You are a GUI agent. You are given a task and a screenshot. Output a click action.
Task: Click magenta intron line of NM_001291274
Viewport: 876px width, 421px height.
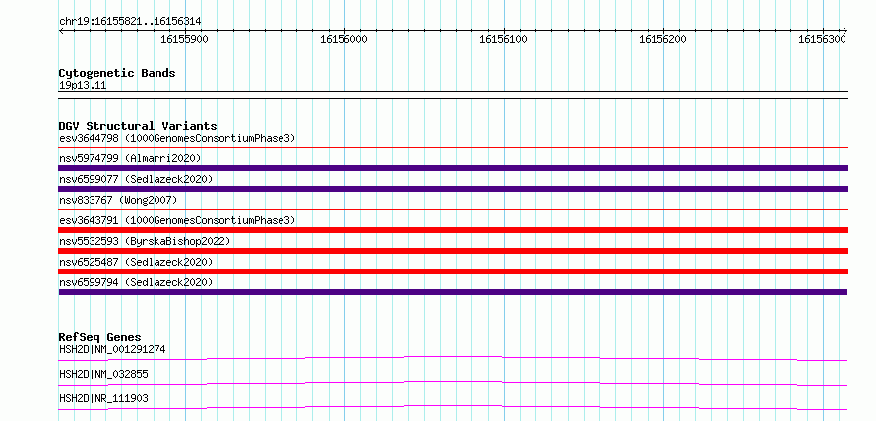click(x=453, y=358)
